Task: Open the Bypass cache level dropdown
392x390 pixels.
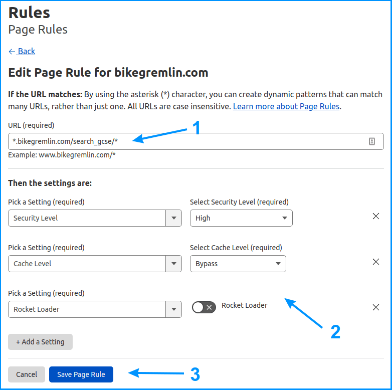Action: 238,264
